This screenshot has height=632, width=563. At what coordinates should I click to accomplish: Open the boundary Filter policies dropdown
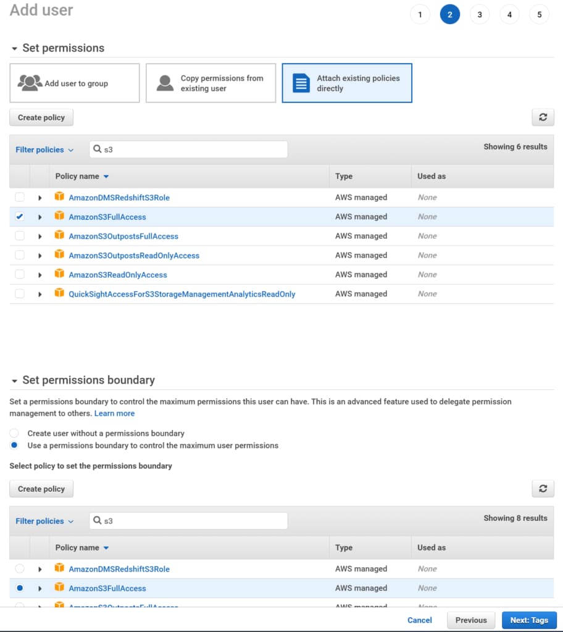(x=44, y=521)
